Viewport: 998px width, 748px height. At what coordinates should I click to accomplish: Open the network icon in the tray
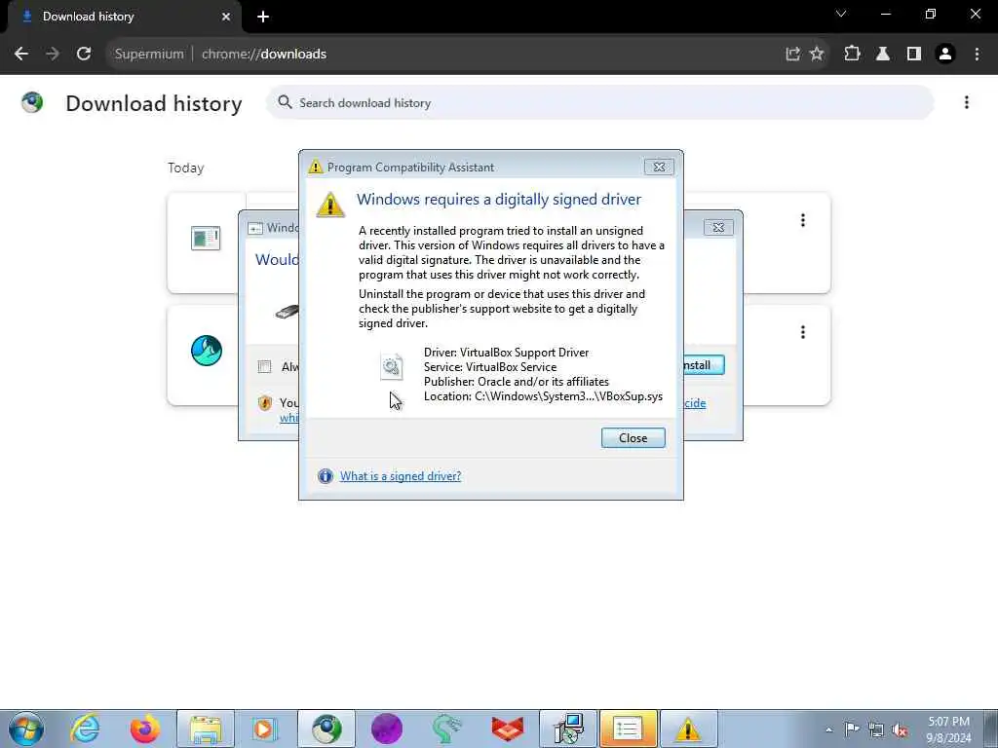[x=876, y=730]
